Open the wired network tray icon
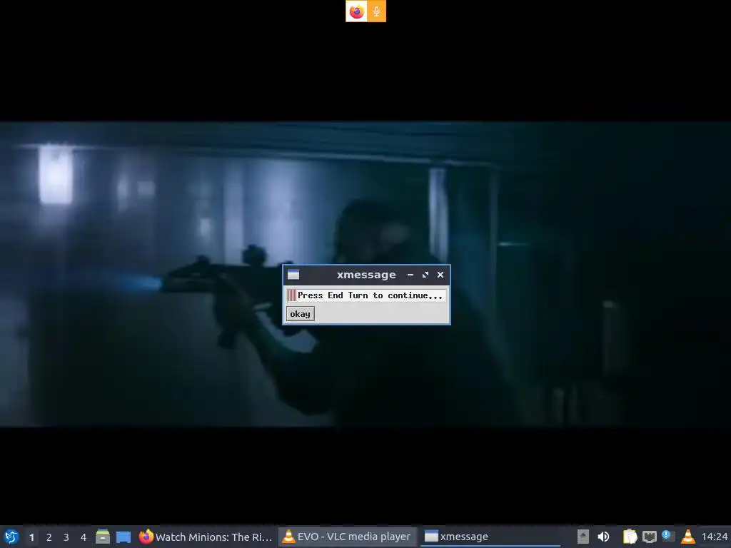This screenshot has width=731, height=548. pyautogui.click(x=650, y=537)
